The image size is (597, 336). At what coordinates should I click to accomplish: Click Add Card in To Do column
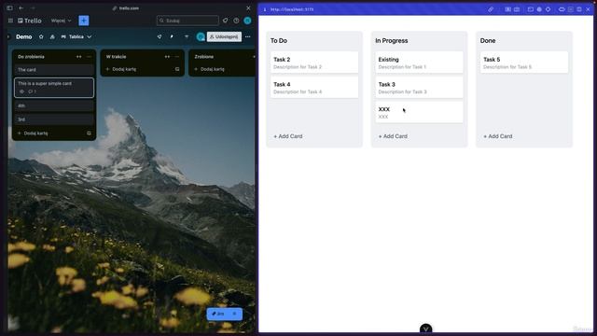[x=288, y=136]
